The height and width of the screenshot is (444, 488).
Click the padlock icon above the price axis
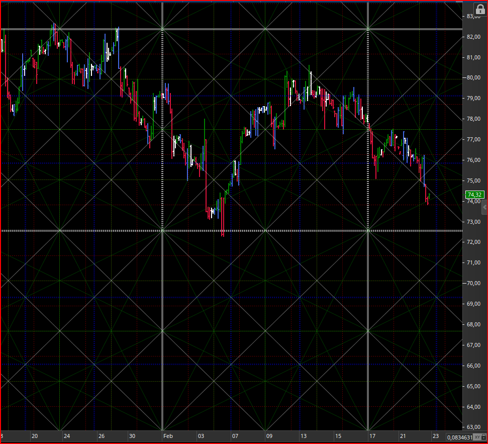pos(480,9)
